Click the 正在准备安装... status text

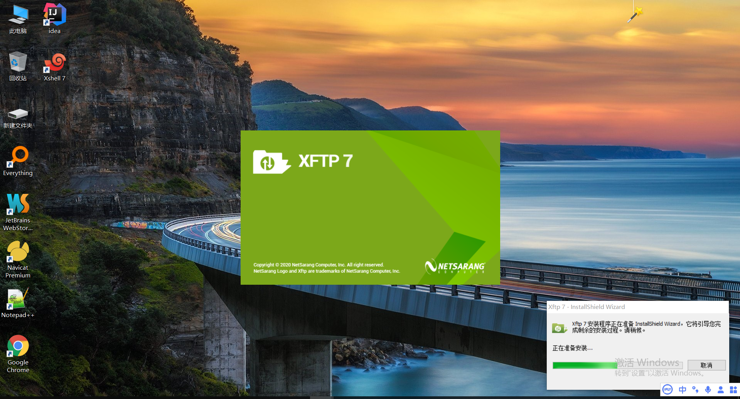pos(572,348)
